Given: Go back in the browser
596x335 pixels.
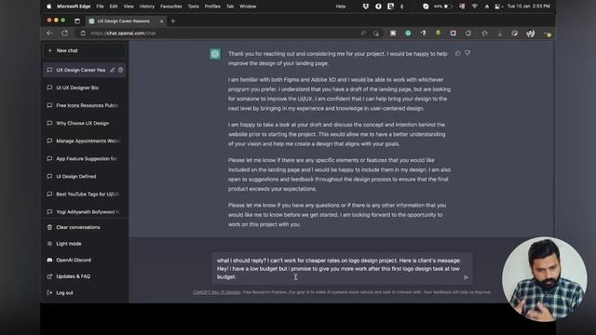Looking at the screenshot, I should point(49,33).
